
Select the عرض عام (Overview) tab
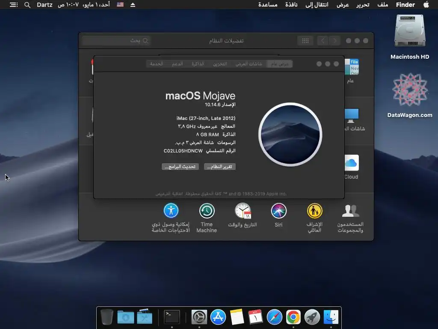tap(280, 64)
